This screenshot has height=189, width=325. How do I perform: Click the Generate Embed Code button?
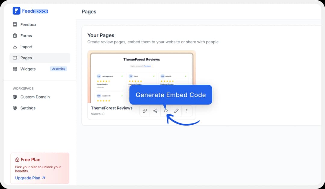pos(170,95)
